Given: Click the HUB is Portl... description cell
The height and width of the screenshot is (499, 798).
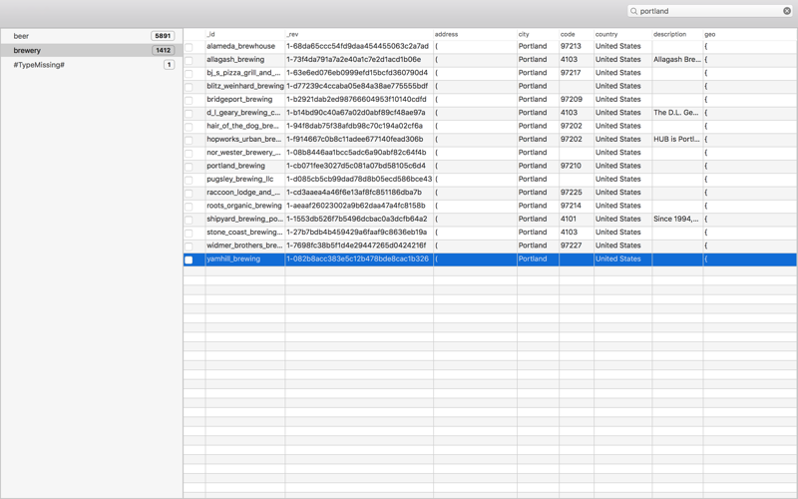Looking at the screenshot, I should [x=677, y=139].
